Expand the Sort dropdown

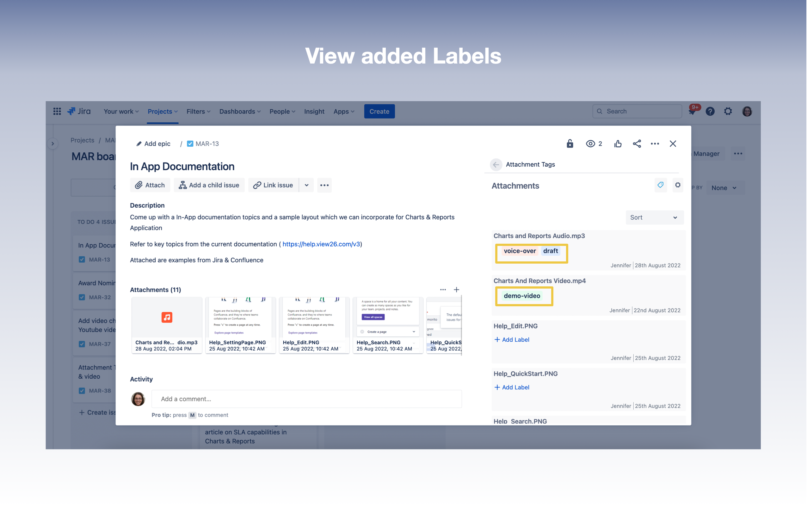tap(654, 217)
